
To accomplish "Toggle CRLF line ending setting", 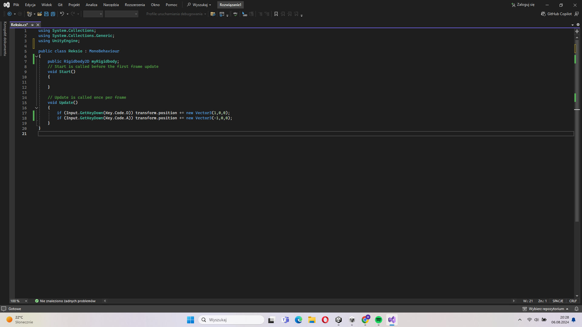I will point(573,301).
